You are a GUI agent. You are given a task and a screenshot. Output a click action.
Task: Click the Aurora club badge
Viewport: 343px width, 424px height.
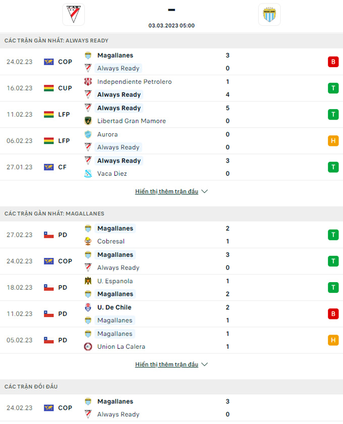click(88, 134)
